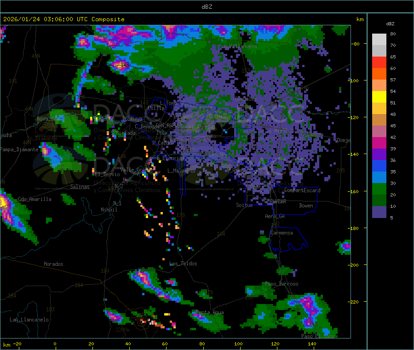Click the 140 km bottom axis label

[312, 344]
